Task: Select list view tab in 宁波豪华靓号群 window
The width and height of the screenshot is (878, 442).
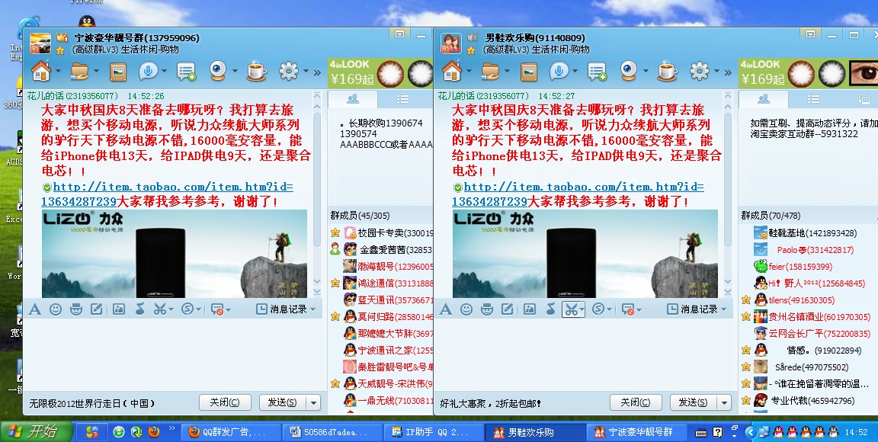Action: [402, 99]
